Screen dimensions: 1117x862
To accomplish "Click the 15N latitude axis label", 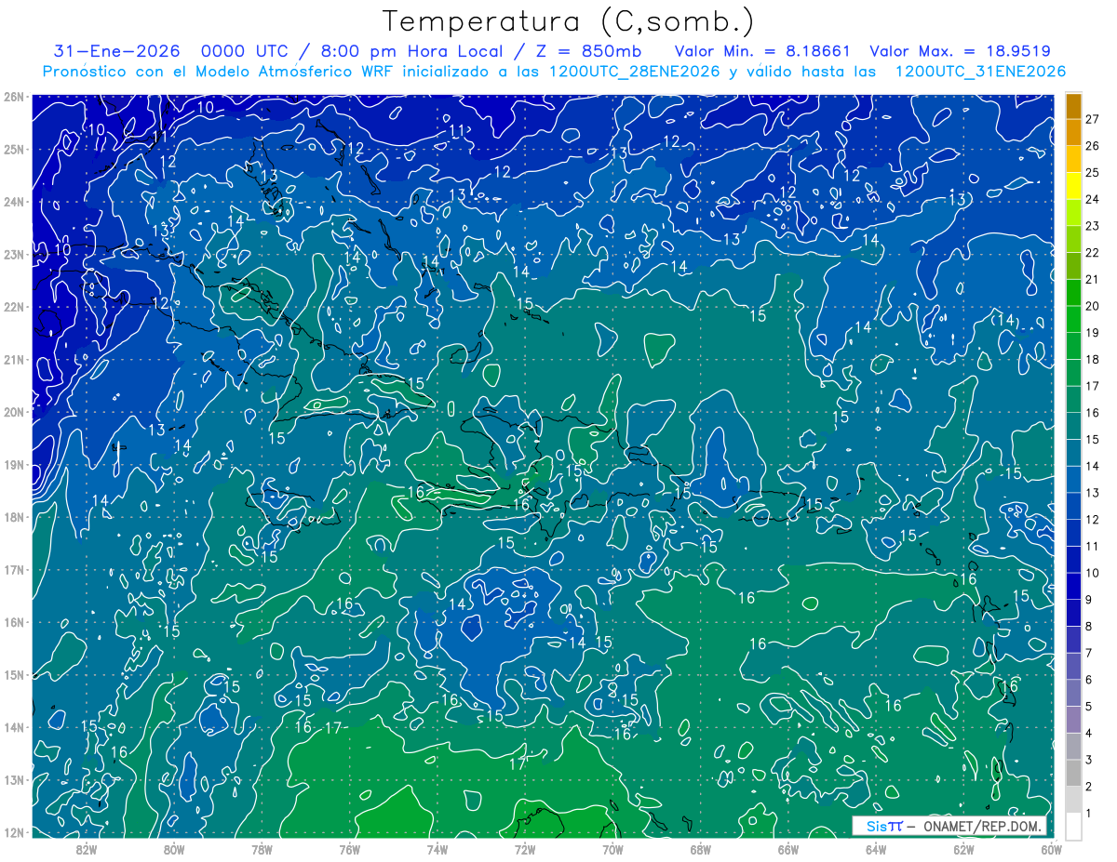I will click(15, 674).
